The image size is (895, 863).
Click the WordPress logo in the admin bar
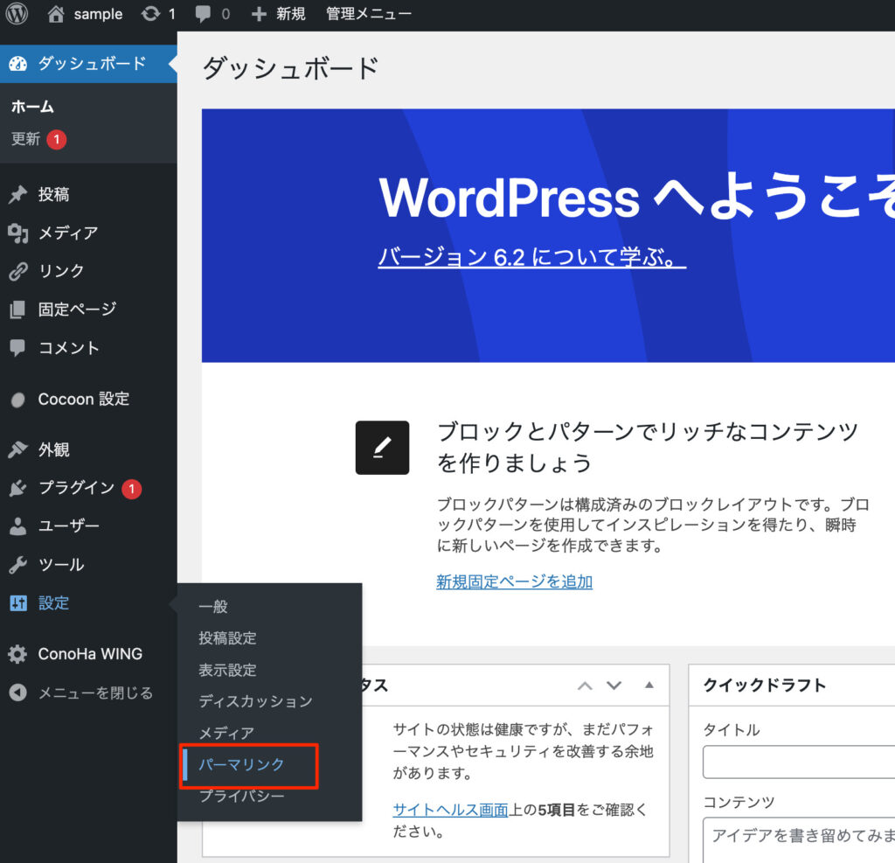(17, 14)
